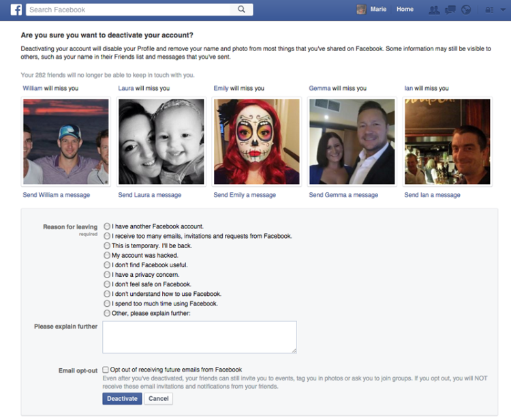Screen dimensions: 511x420
Task: Click the Cancel button
Action: click(x=158, y=398)
